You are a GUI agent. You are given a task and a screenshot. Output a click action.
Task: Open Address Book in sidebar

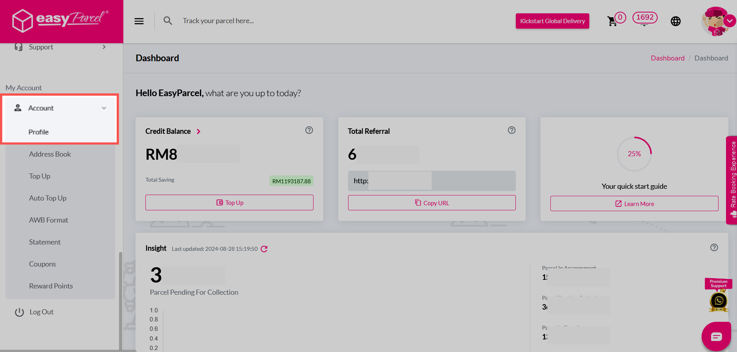pyautogui.click(x=50, y=154)
